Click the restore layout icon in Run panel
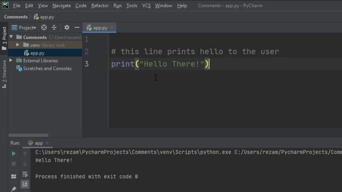 tap(13, 176)
